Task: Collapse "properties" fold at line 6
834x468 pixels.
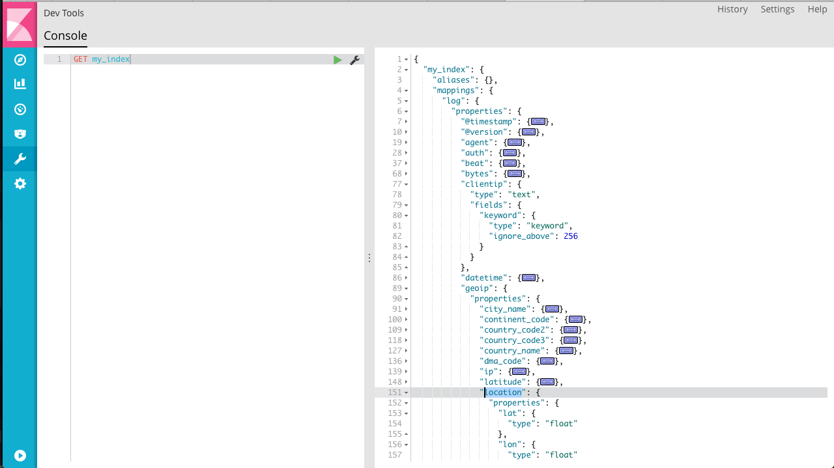Action: coord(407,111)
